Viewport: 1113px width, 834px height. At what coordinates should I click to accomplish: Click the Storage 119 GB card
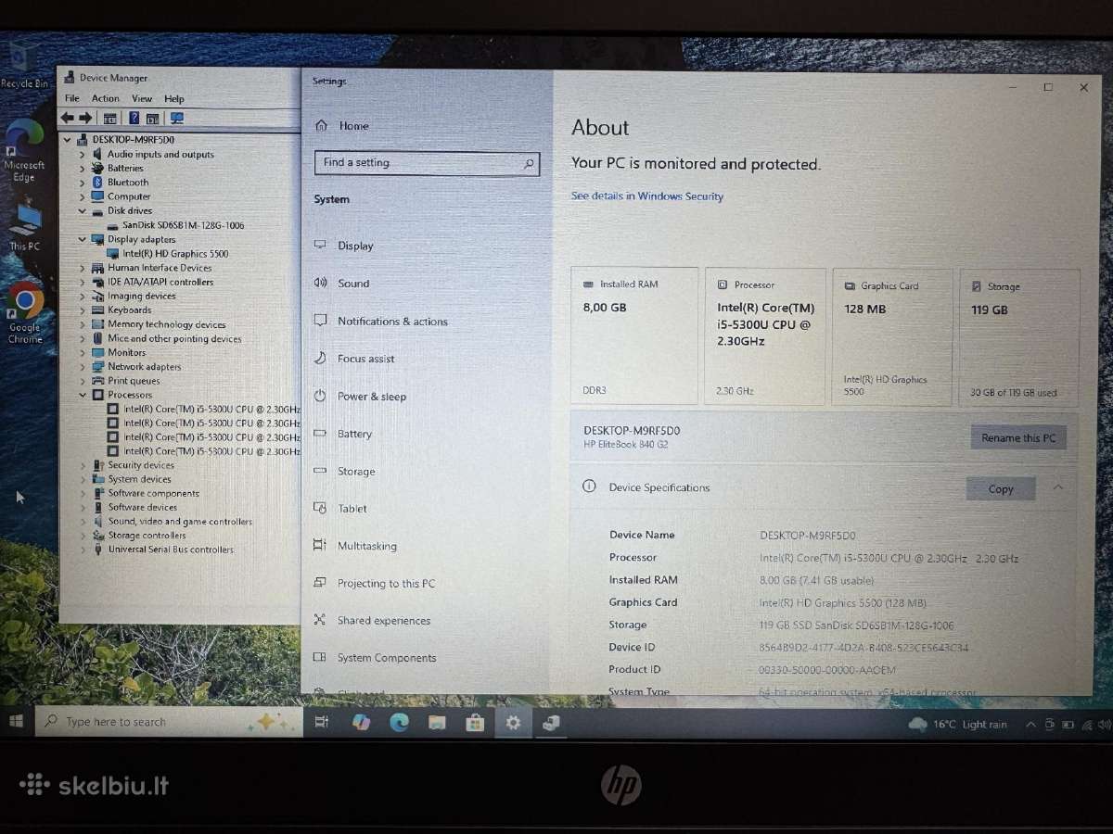point(1019,338)
